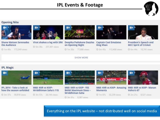160x120 pixels.
Task: Play the green laser stage thumbnail
Action: click(x=80, y=32)
